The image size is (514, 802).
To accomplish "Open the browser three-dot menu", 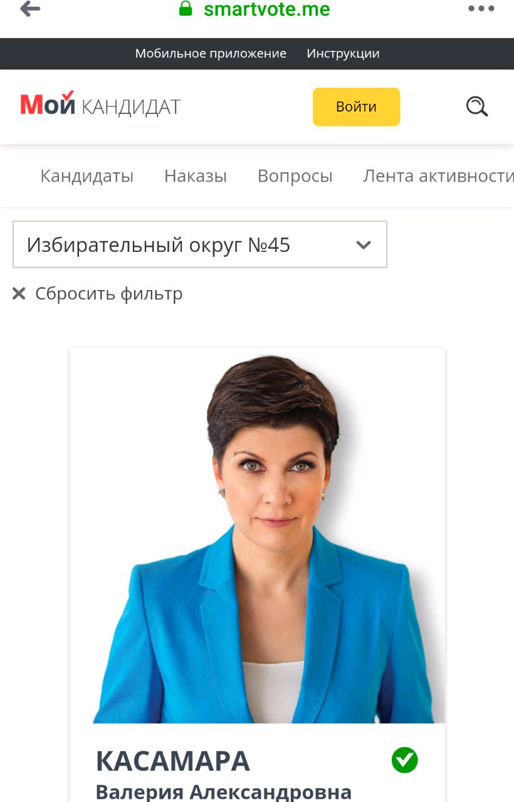I will pos(481,9).
